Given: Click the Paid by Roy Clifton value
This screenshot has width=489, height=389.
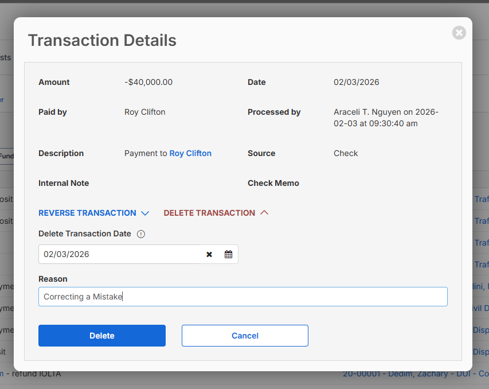Looking at the screenshot, I should pos(144,112).
